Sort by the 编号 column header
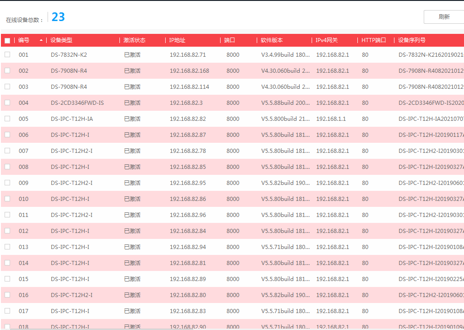The width and height of the screenshot is (464, 330). [24, 40]
